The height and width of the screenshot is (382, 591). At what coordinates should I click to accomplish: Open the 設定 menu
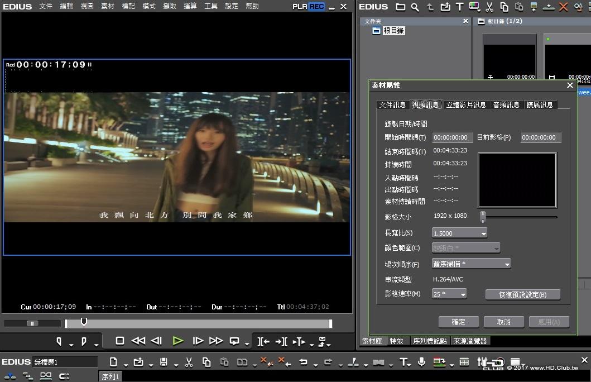point(232,6)
